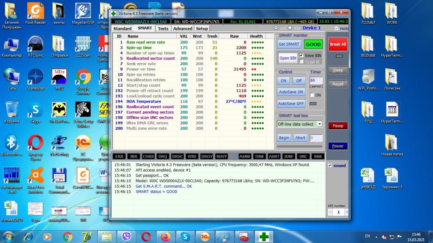Switch to the Standard tab

pyautogui.click(x=122, y=28)
